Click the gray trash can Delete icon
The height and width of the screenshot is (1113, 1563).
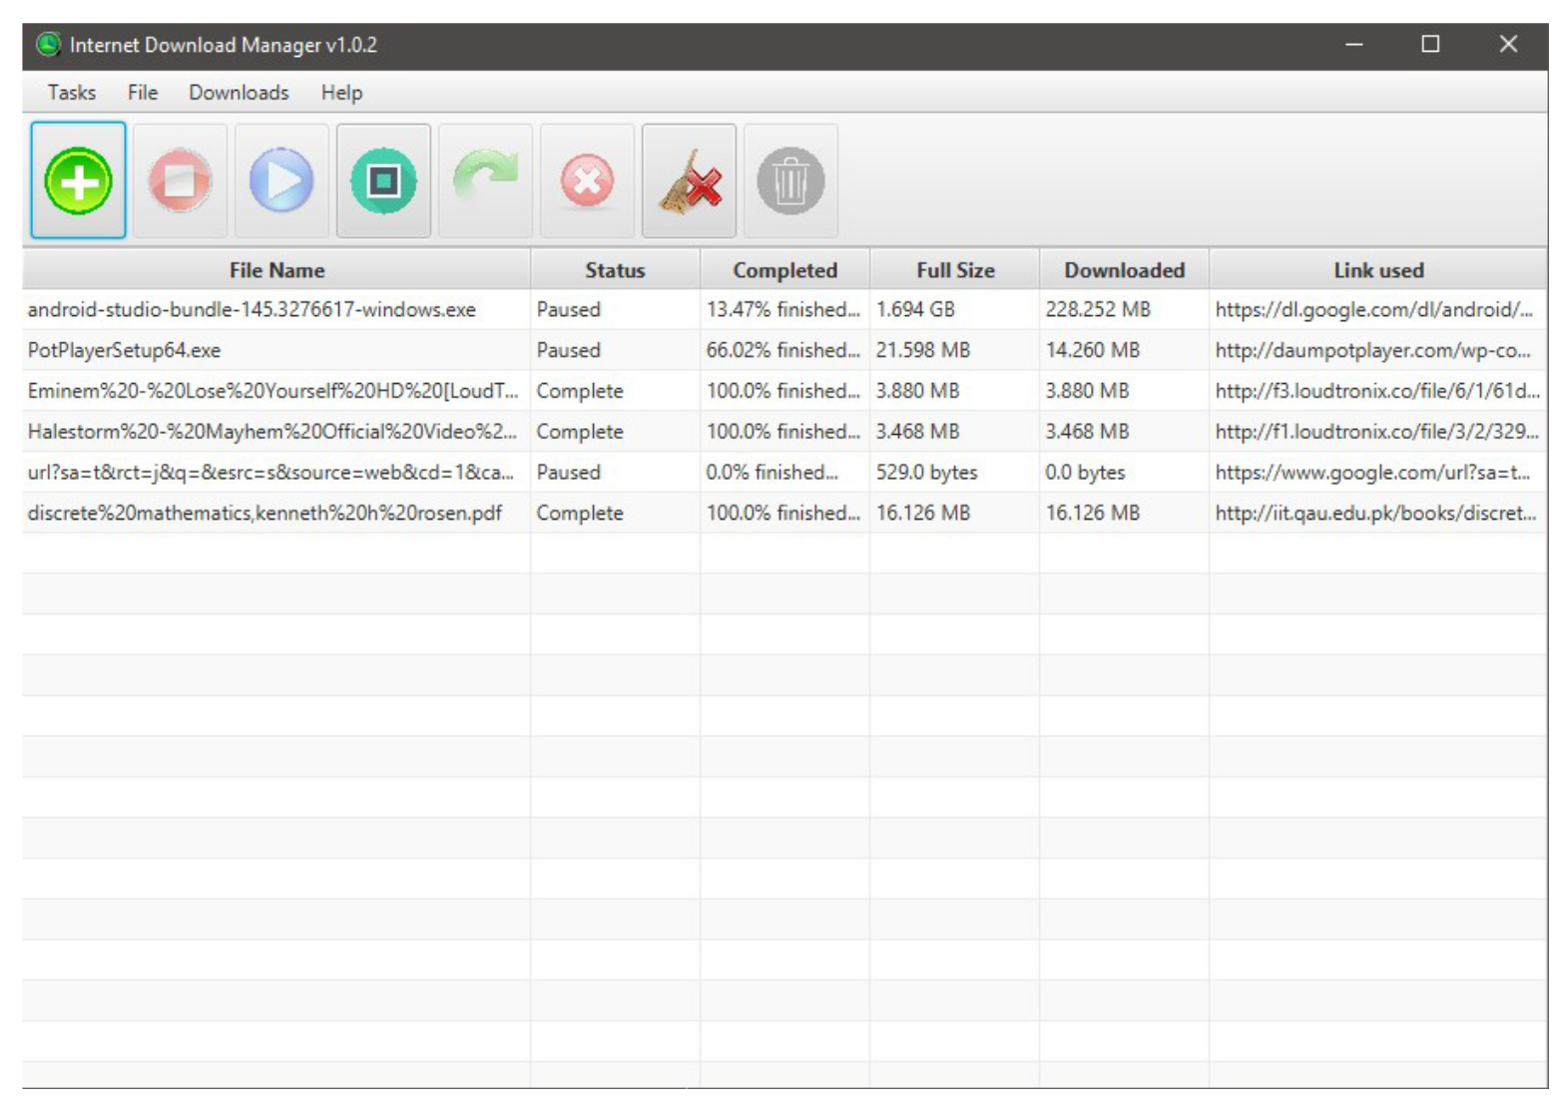pyautogui.click(x=790, y=181)
